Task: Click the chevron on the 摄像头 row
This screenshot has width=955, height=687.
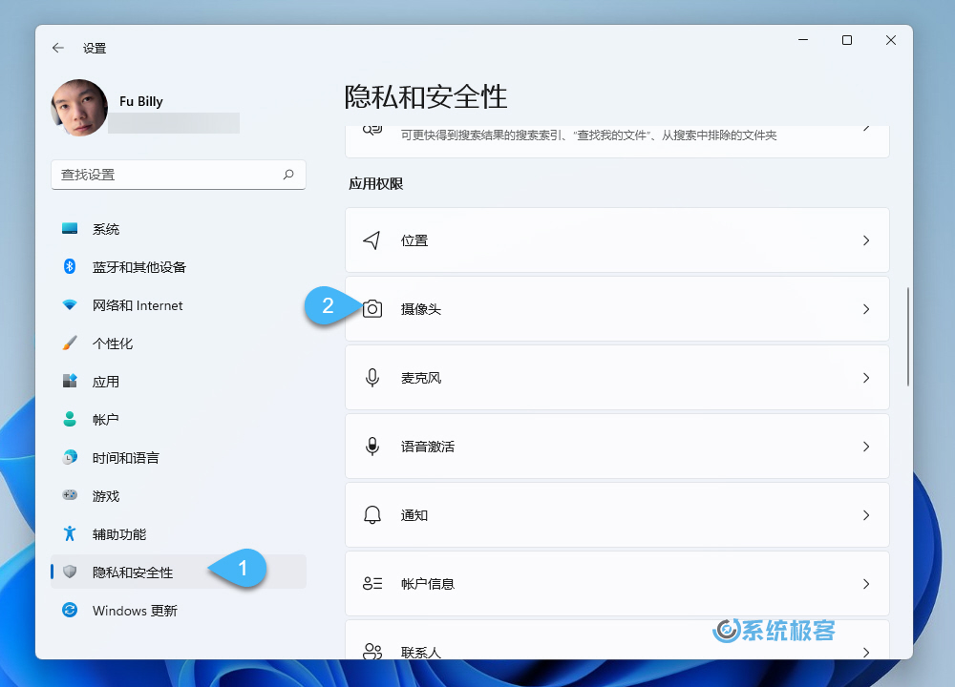Action: [x=866, y=310]
